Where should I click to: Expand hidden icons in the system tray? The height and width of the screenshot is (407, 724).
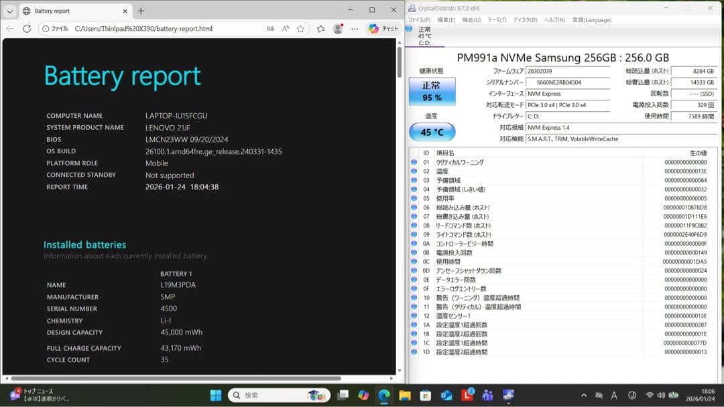tap(583, 395)
